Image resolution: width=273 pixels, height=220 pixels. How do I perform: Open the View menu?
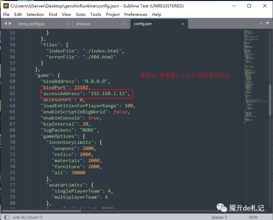66,15
